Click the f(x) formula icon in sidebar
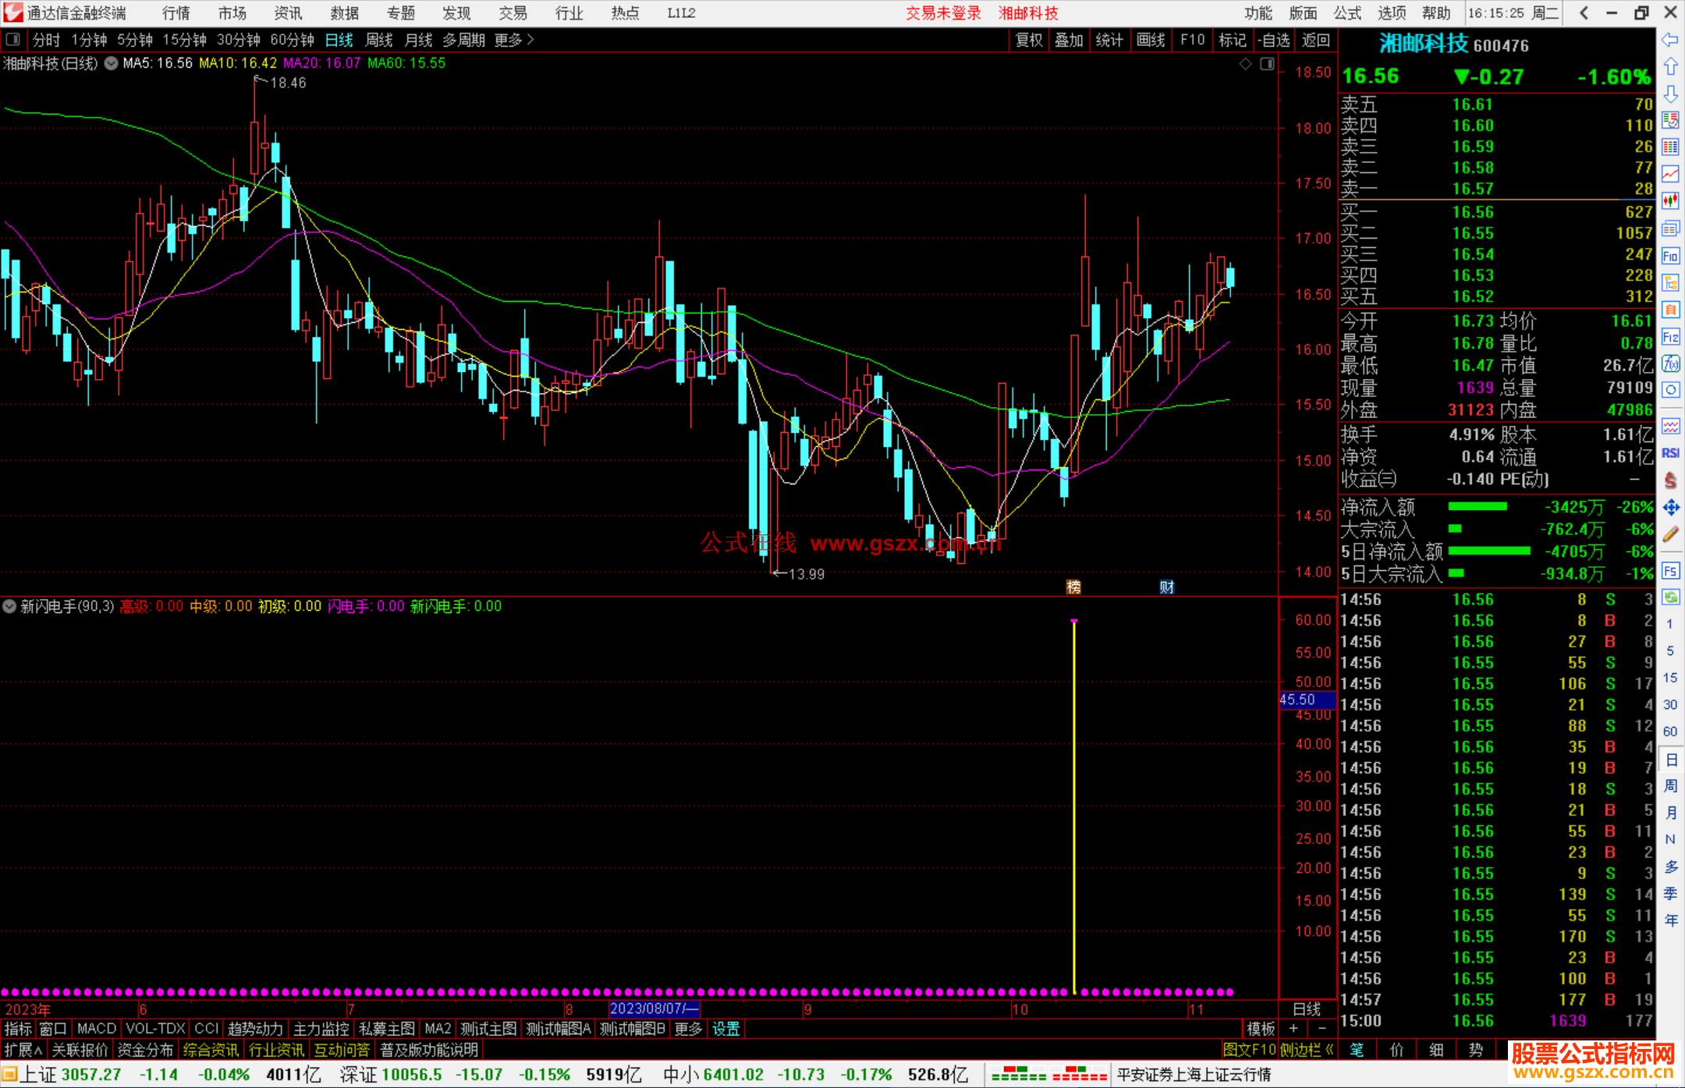The image size is (1685, 1088). tap(1670, 363)
